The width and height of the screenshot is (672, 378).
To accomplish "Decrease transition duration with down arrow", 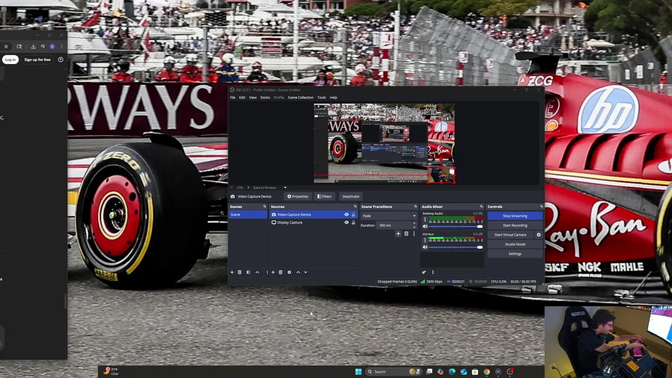I will pyautogui.click(x=414, y=227).
